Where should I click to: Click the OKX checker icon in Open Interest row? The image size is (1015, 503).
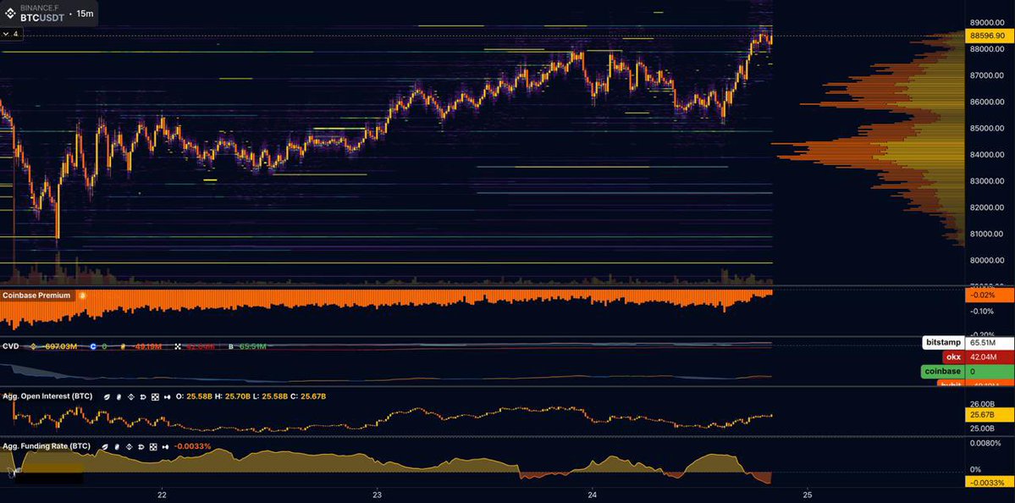click(x=155, y=397)
